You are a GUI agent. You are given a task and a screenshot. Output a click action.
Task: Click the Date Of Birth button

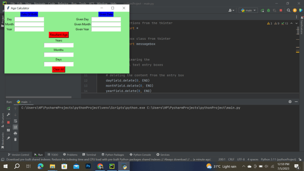[x=29, y=14]
